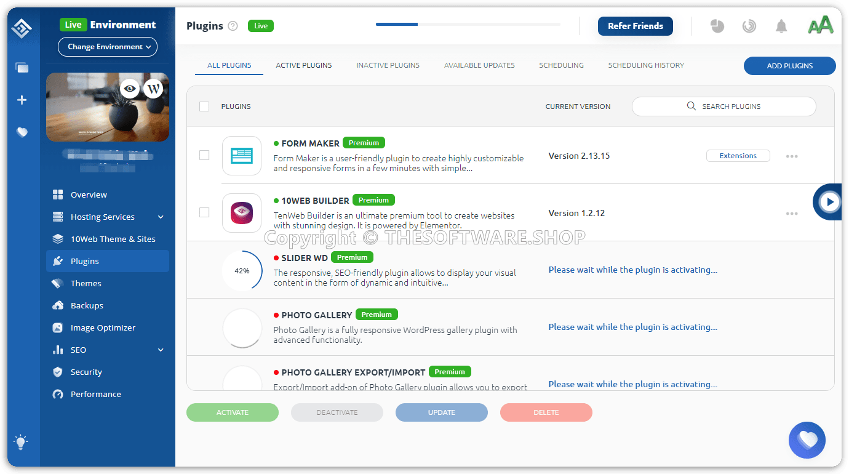Open Overview in sidebar
Viewport: 849px width, 474px height.
pyautogui.click(x=108, y=195)
